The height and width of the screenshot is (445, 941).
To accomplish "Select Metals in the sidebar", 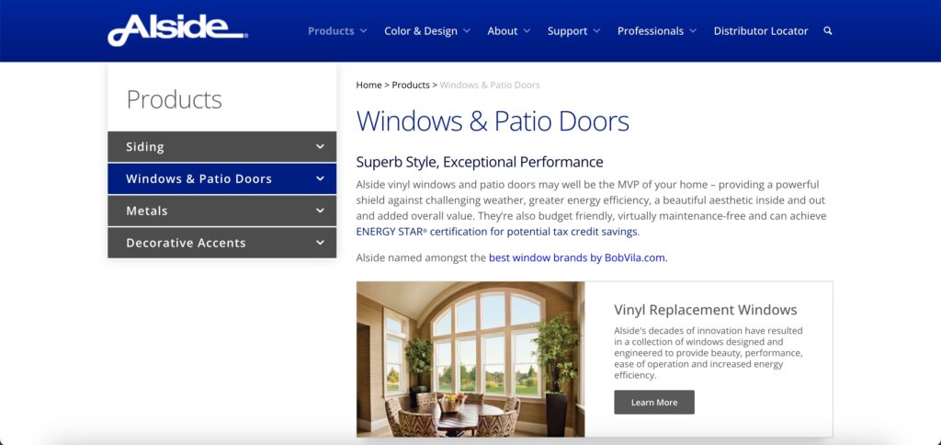I will (222, 211).
